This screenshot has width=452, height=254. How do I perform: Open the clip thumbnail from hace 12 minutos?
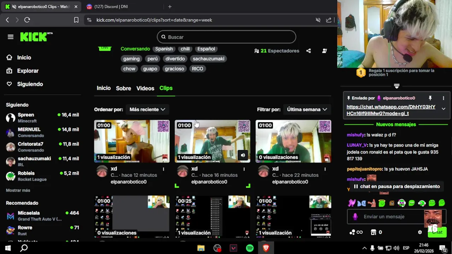tap(132, 141)
